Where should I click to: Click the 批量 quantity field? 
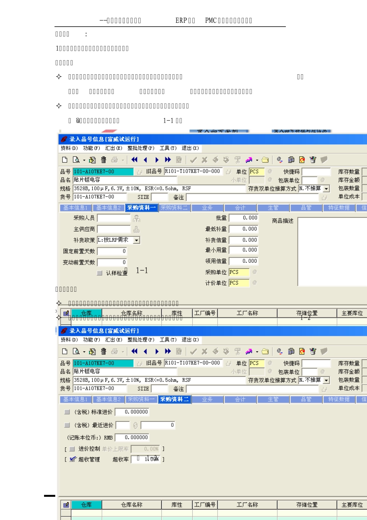coord(243,218)
